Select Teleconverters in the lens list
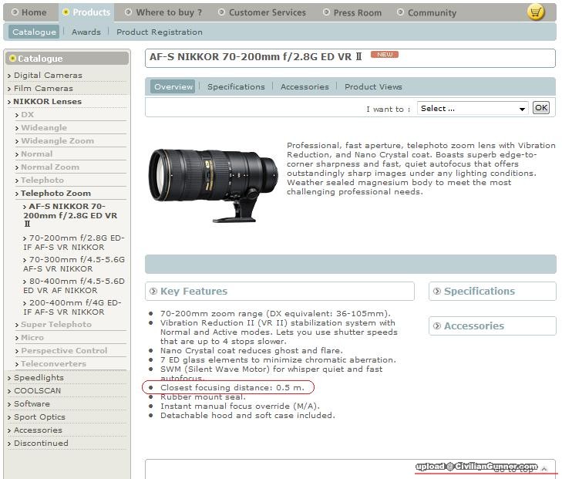This screenshot has width=562, height=479. (53, 364)
